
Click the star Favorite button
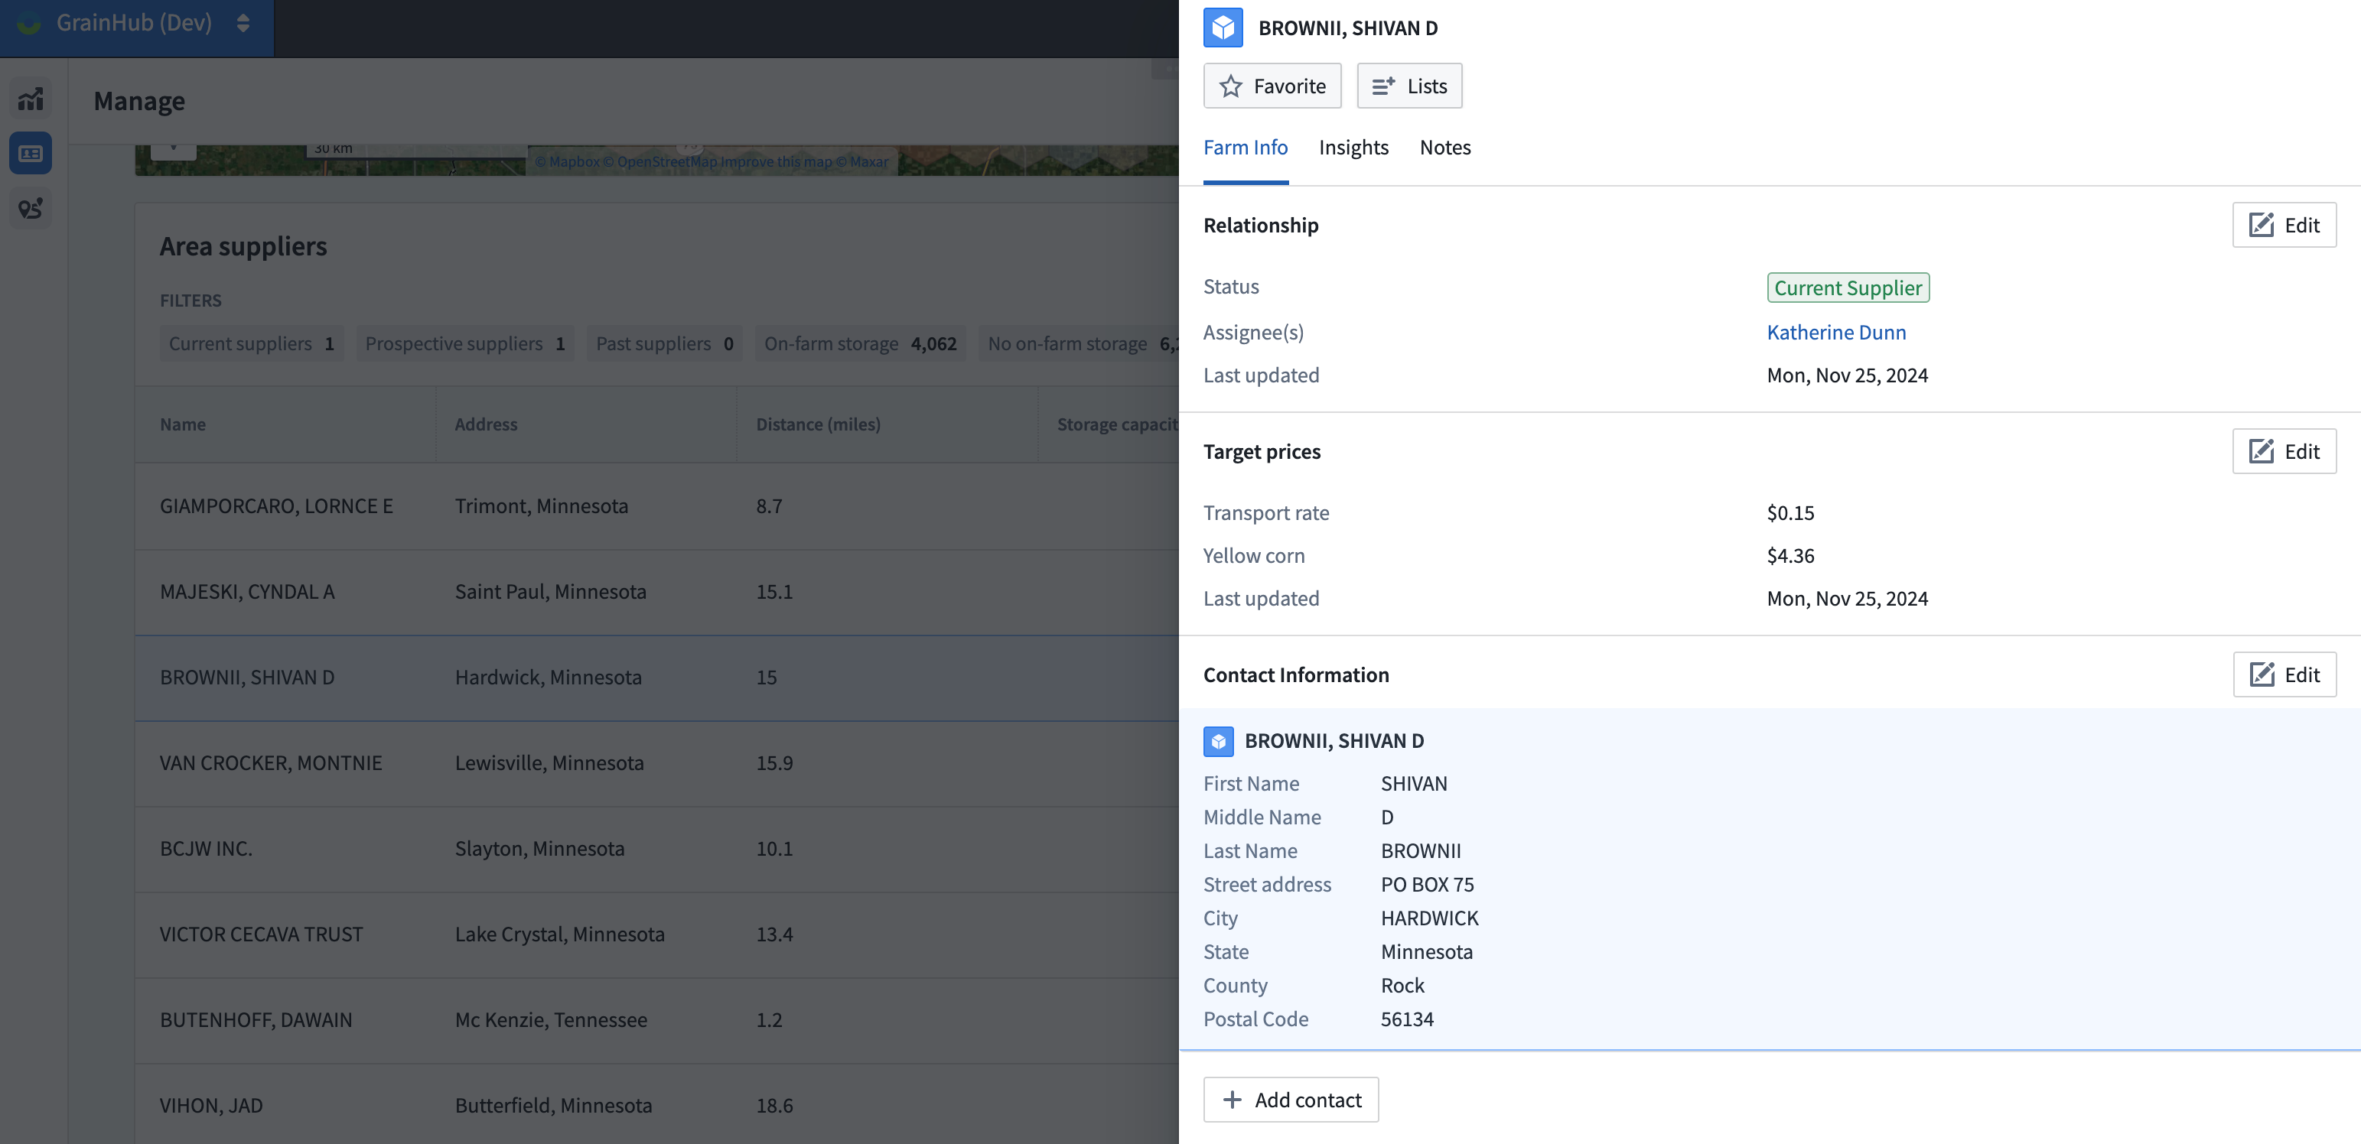(1272, 86)
